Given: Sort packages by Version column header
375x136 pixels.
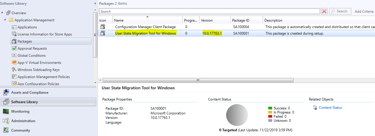Looking at the screenshot, I should 215,20.
